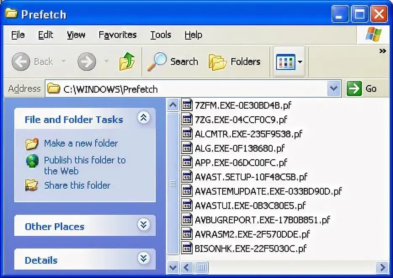Click the Make a new folder icon
Image resolution: width=393 pixels, height=278 pixels.
tap(32, 144)
